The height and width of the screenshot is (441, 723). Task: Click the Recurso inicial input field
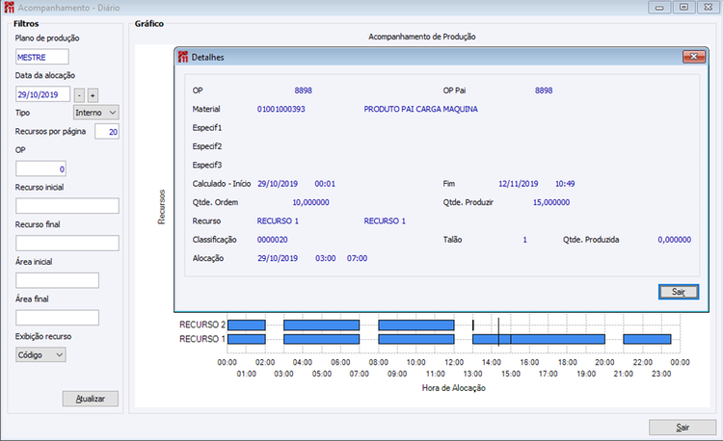click(67, 206)
